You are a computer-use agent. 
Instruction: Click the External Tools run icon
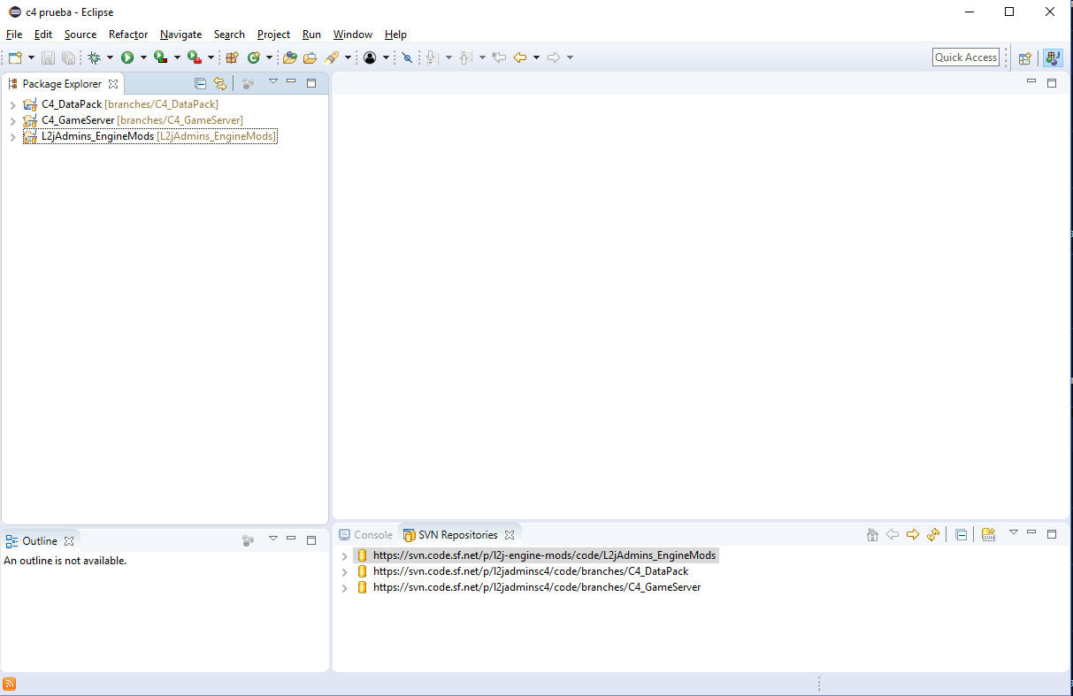194,57
